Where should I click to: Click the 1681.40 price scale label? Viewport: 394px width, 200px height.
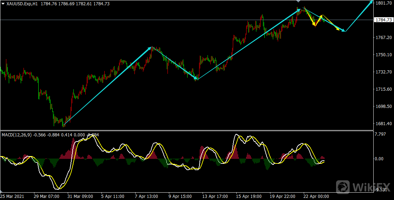tap(383, 124)
